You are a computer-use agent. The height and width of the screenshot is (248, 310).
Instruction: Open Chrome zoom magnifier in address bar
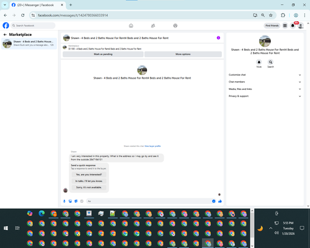point(263,15)
